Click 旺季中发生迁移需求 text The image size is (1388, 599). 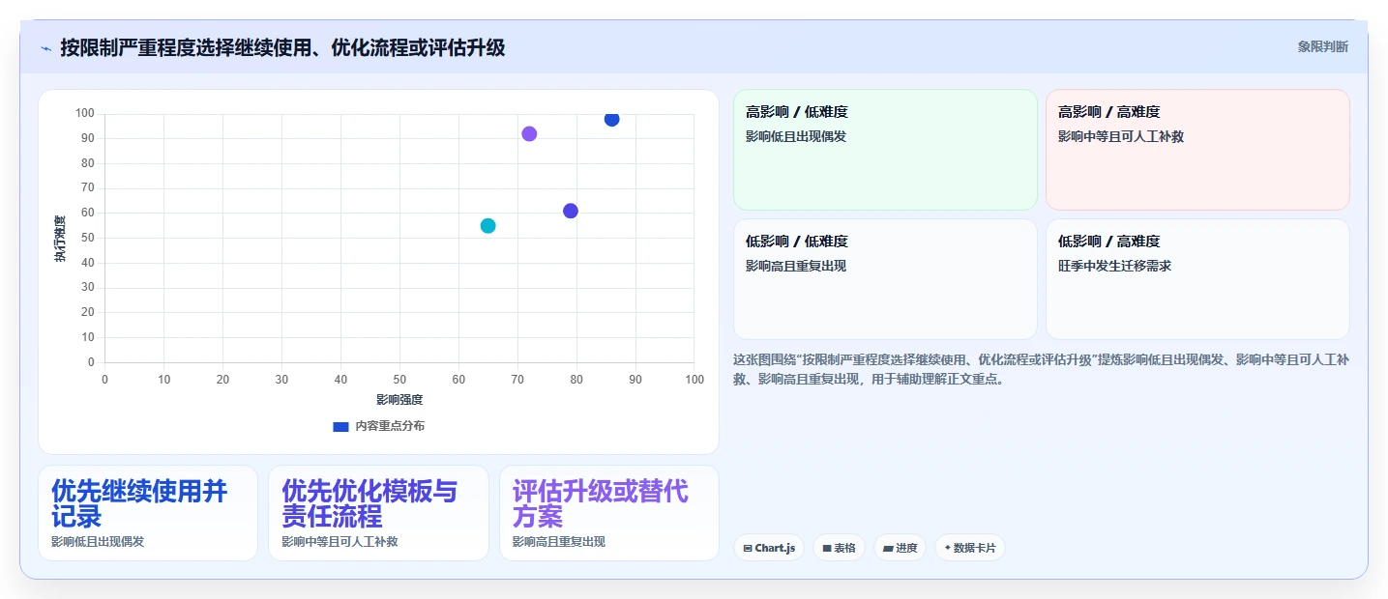1114,266
